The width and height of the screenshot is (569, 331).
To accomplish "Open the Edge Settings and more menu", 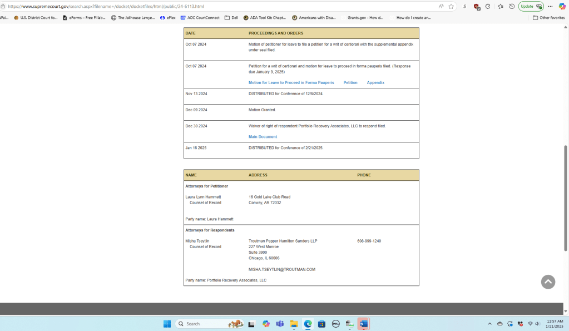I will click(x=551, y=6).
